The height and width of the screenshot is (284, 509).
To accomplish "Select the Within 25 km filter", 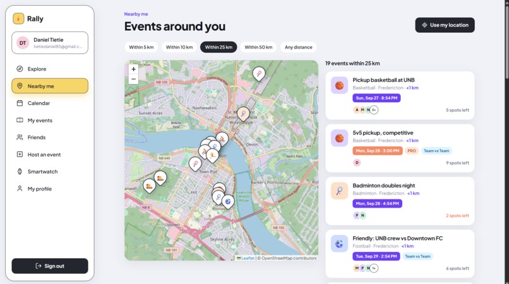I will click(219, 47).
